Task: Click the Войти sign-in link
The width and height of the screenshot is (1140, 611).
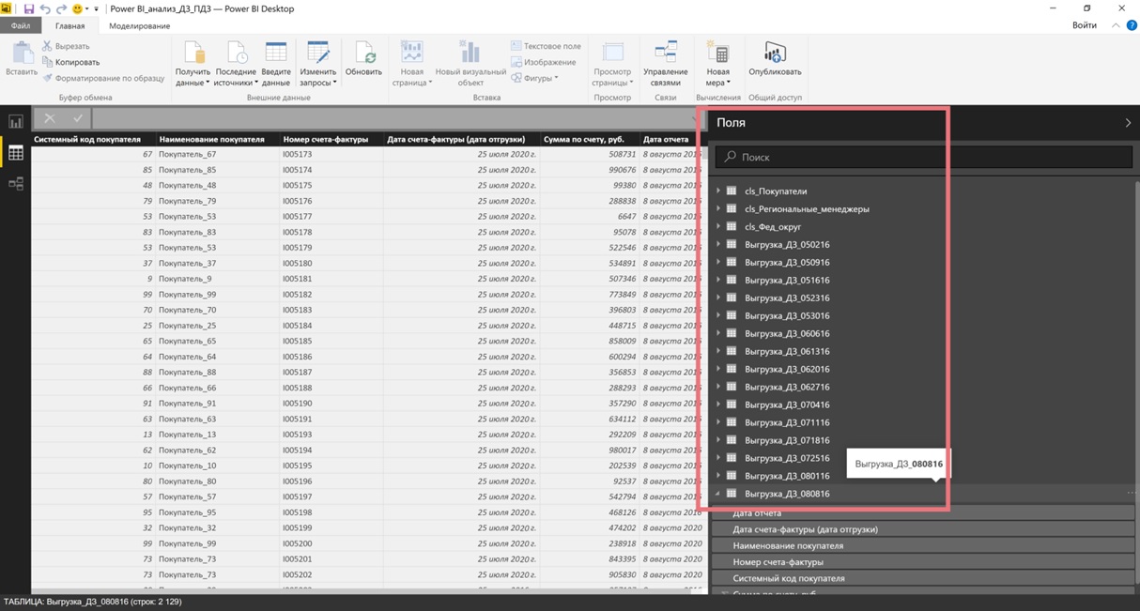Action: coord(1085,25)
